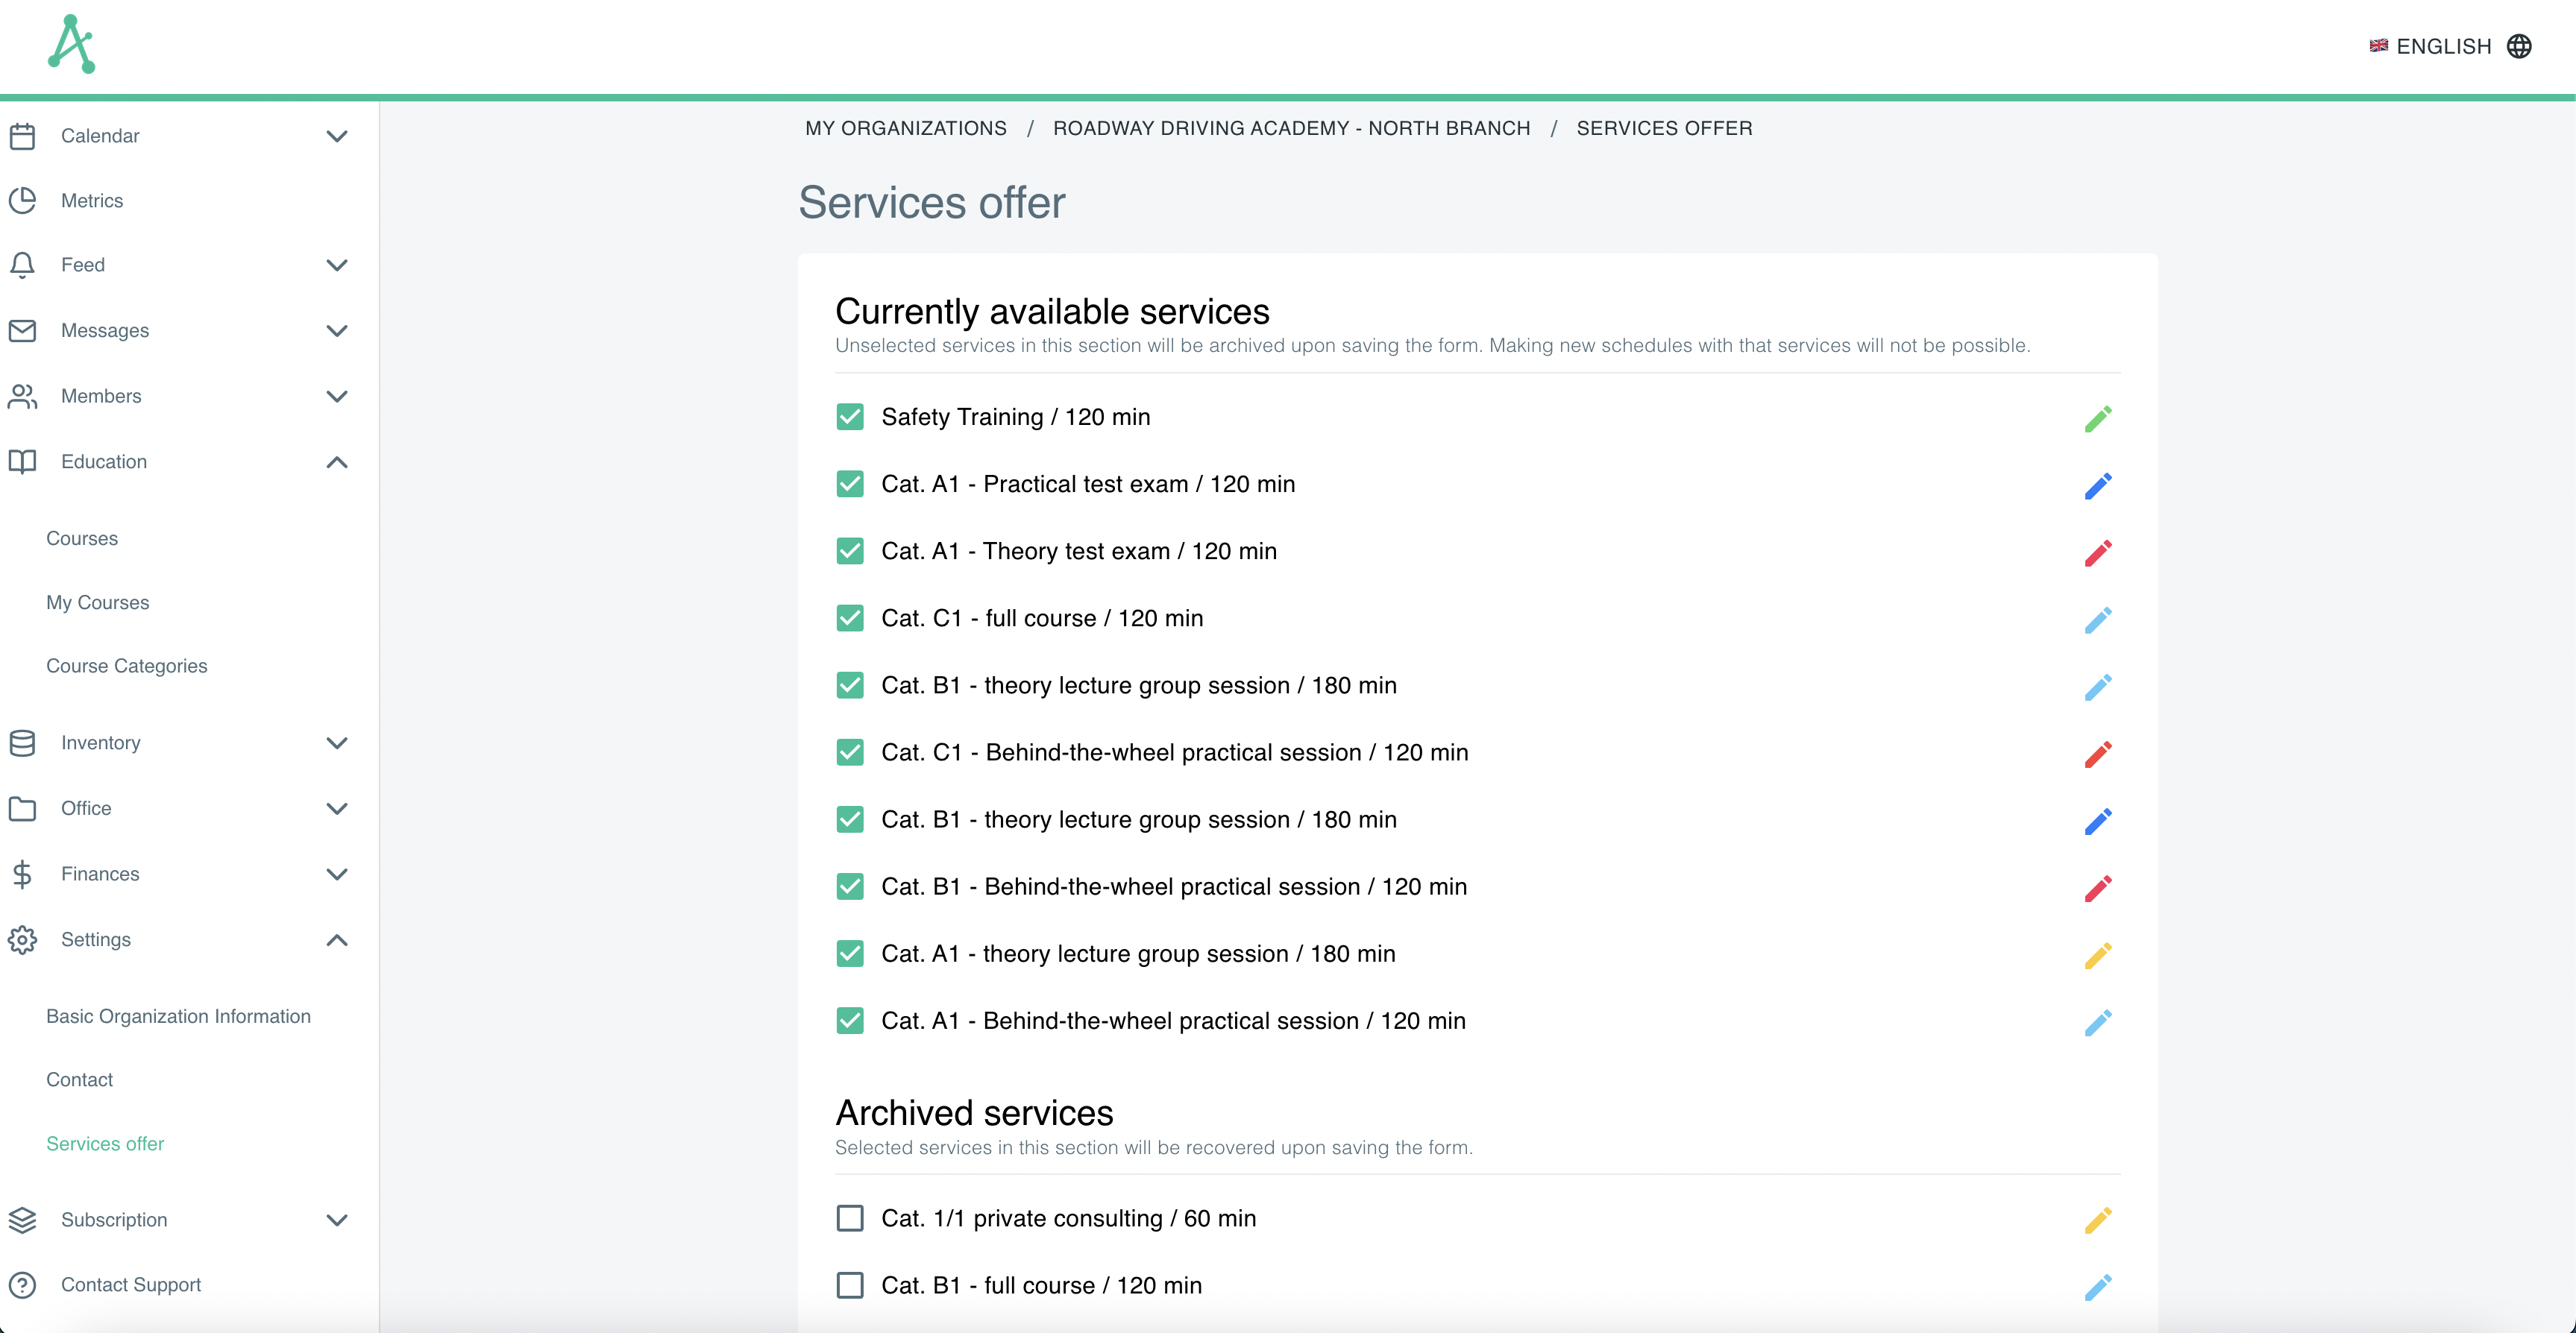Screen dimensions: 2576x1333
Task: Go to ROADWAY DRIVING ACADEMY - NORTH BRANCH
Action: [1291, 128]
